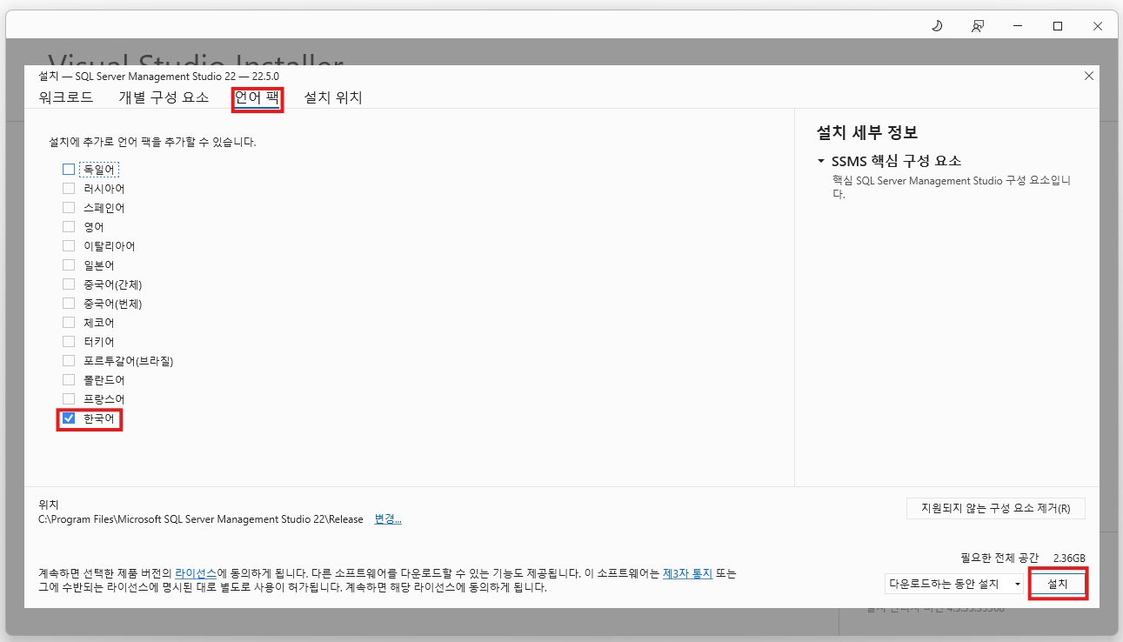Click 지원되지 않는 구성 요소 제거(R) button
The width and height of the screenshot is (1123, 642).
[995, 508]
